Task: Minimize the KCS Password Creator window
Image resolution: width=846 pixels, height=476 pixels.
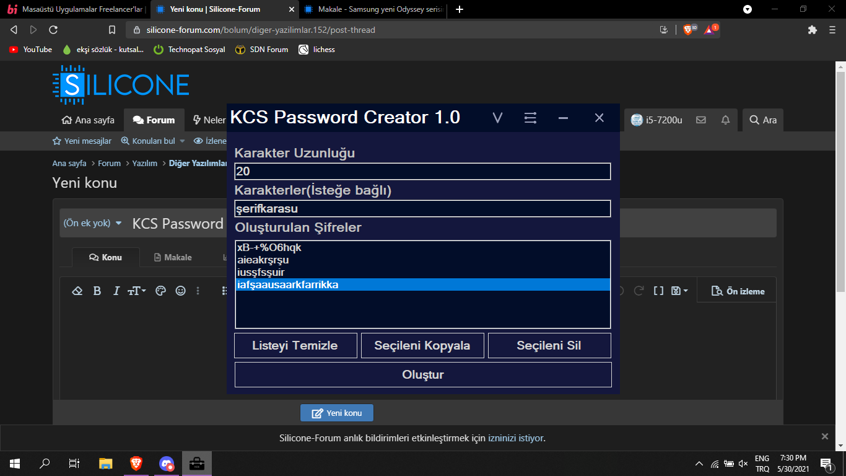Action: point(563,118)
